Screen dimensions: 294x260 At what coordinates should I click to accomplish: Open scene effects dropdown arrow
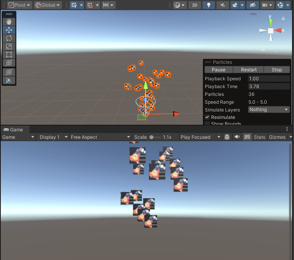(242, 5)
